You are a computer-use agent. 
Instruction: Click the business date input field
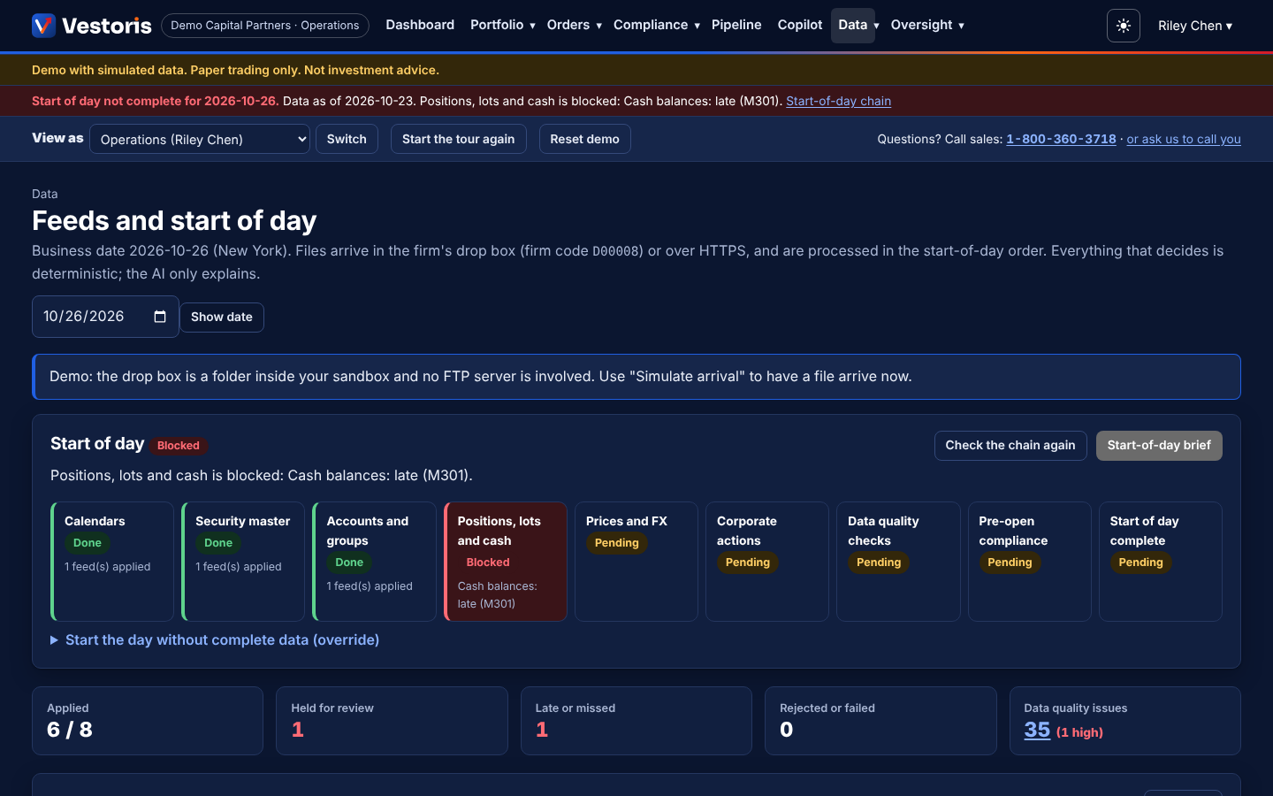click(105, 317)
